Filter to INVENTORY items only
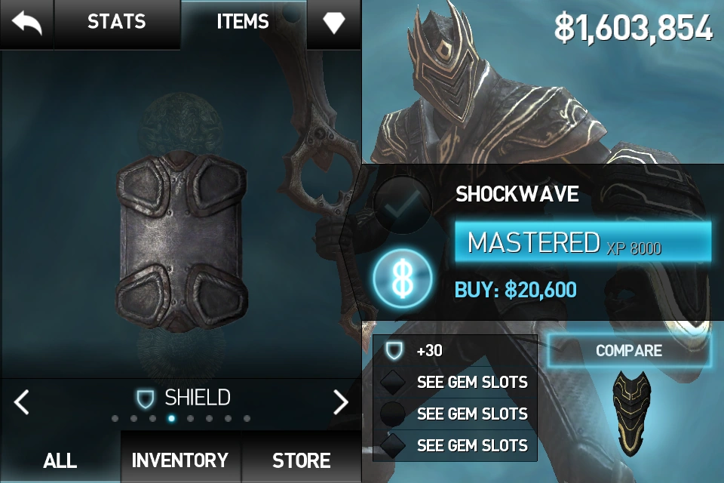This screenshot has width=724, height=483. (180, 460)
